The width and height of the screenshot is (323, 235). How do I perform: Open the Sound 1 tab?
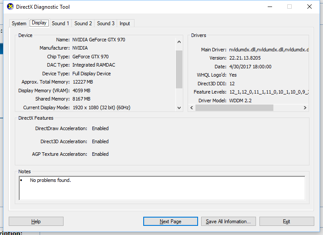[x=60, y=23]
